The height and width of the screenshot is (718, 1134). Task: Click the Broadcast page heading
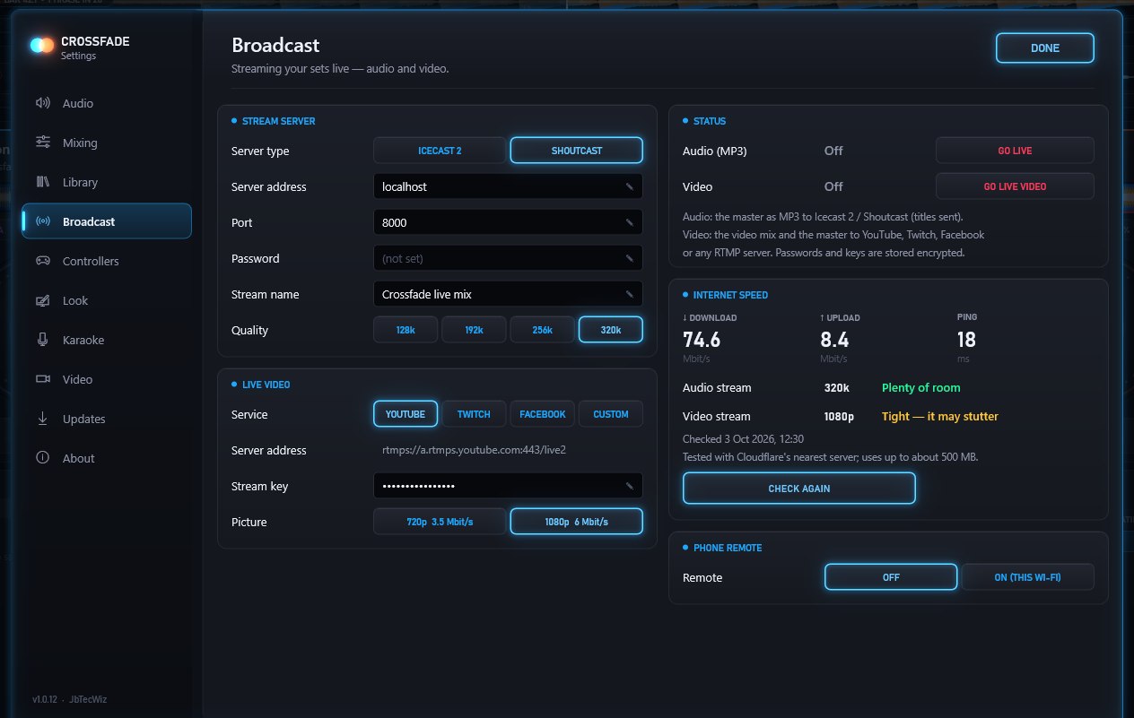[x=275, y=45]
